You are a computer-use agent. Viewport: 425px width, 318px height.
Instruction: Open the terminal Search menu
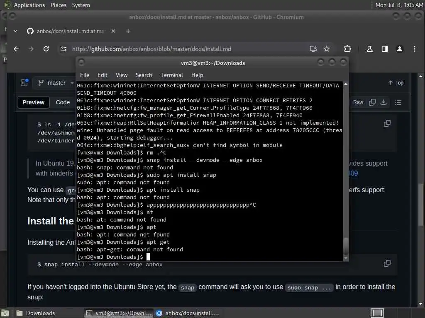coord(144,75)
